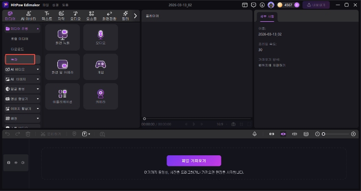Screen dimensions: 361x191
Task: Play the preview in the player
Action: tap(194, 124)
